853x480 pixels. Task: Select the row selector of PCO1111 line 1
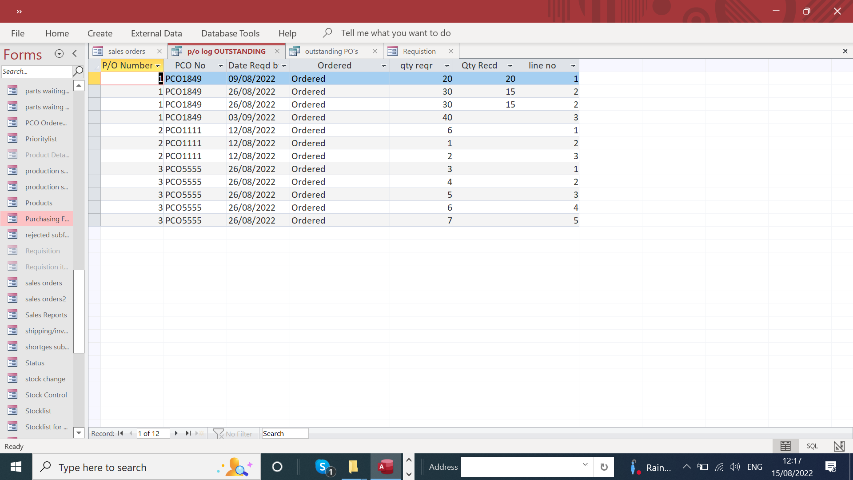(95, 130)
